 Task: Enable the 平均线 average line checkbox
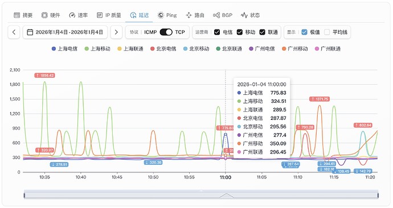[327, 32]
